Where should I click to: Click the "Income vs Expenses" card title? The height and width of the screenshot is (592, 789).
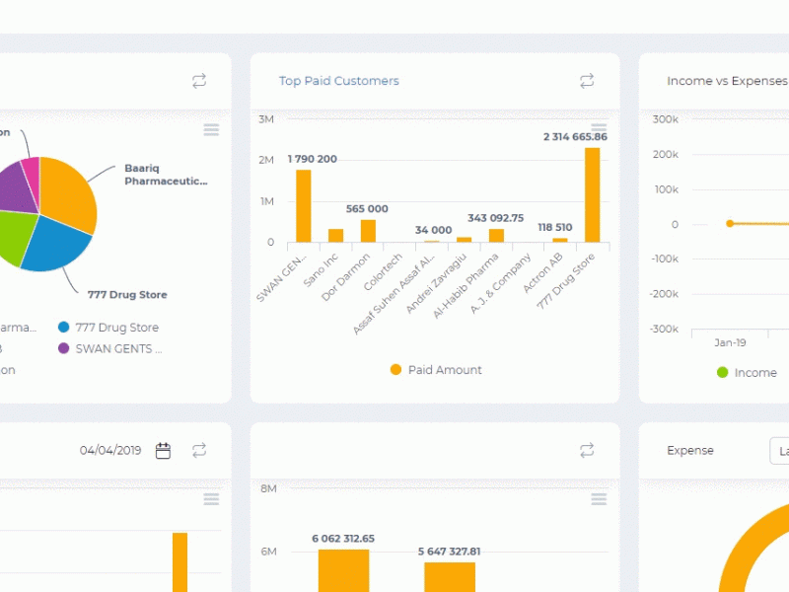(727, 81)
